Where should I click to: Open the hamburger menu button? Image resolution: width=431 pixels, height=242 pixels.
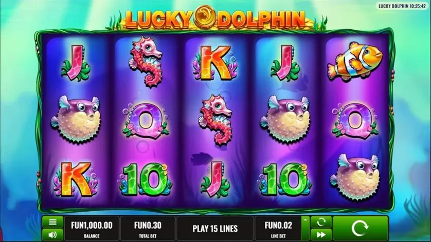click(52, 222)
